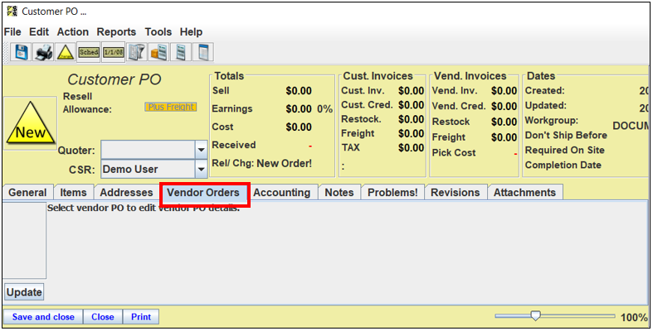Click the Required On Site label
This screenshot has width=653, height=331.
click(565, 151)
